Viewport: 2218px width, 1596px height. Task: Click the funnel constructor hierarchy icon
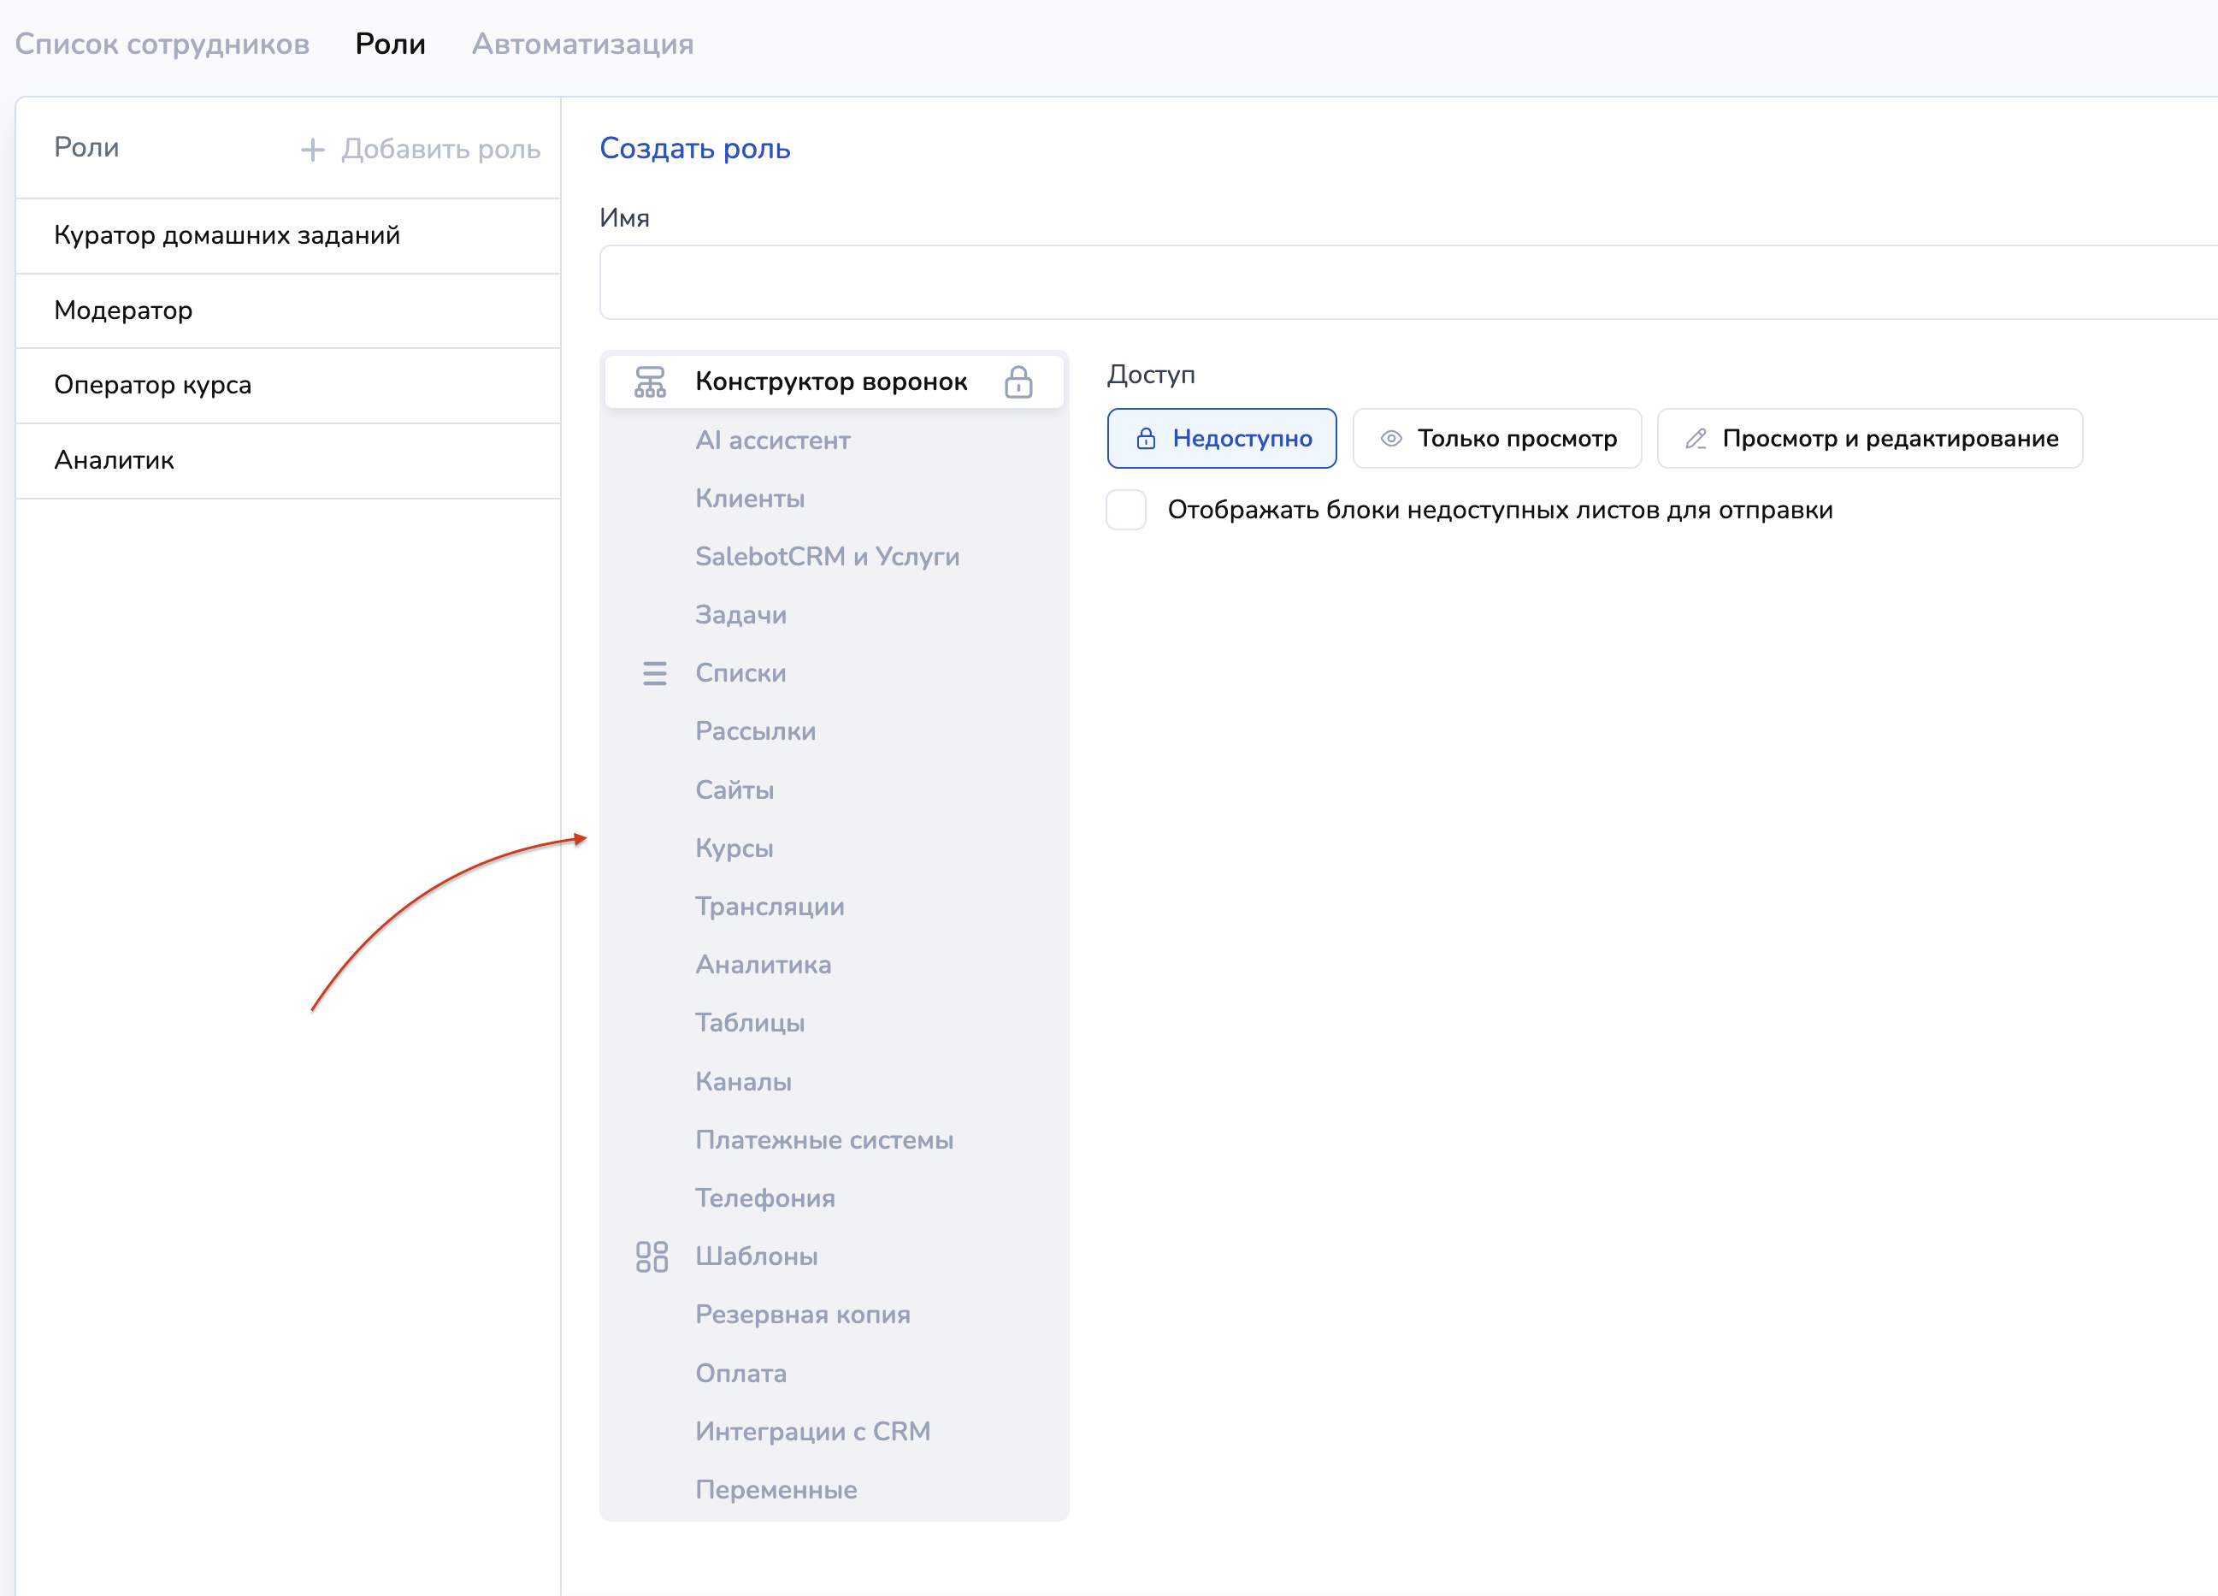(x=649, y=381)
